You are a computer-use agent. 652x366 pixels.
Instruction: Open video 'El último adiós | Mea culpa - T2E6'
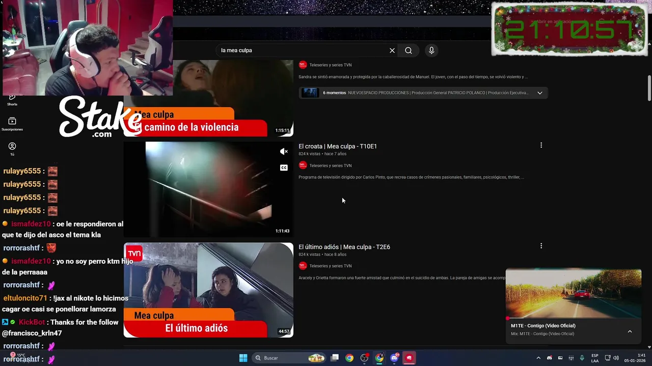click(x=344, y=247)
